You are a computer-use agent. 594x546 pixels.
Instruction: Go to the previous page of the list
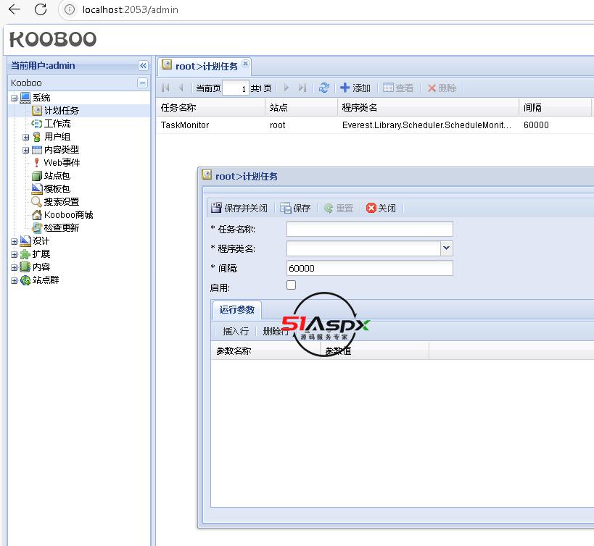181,88
